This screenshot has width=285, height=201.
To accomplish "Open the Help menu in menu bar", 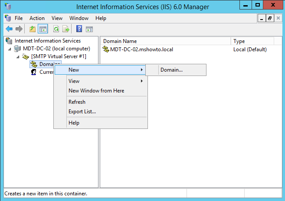I will click(x=101, y=18).
